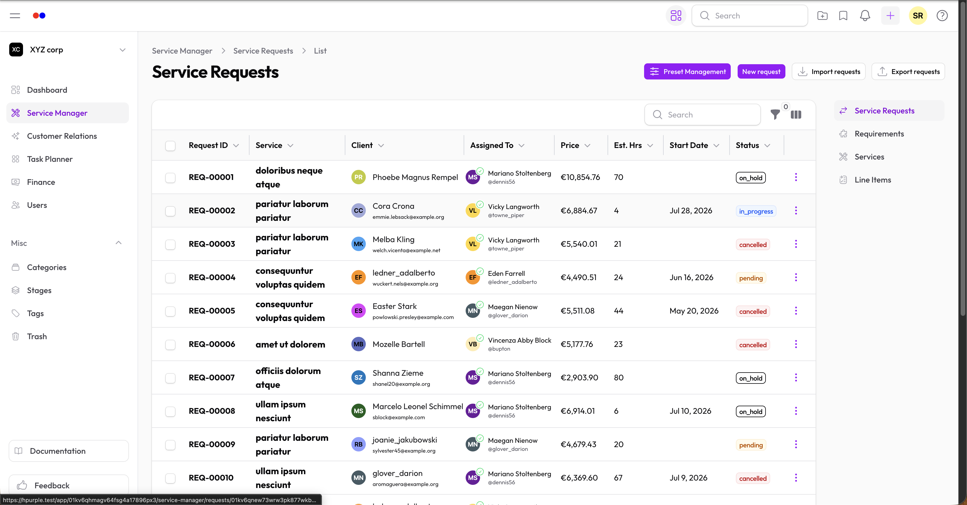Click the purple plus create icon
Screen dimensions: 967x505
(x=890, y=15)
